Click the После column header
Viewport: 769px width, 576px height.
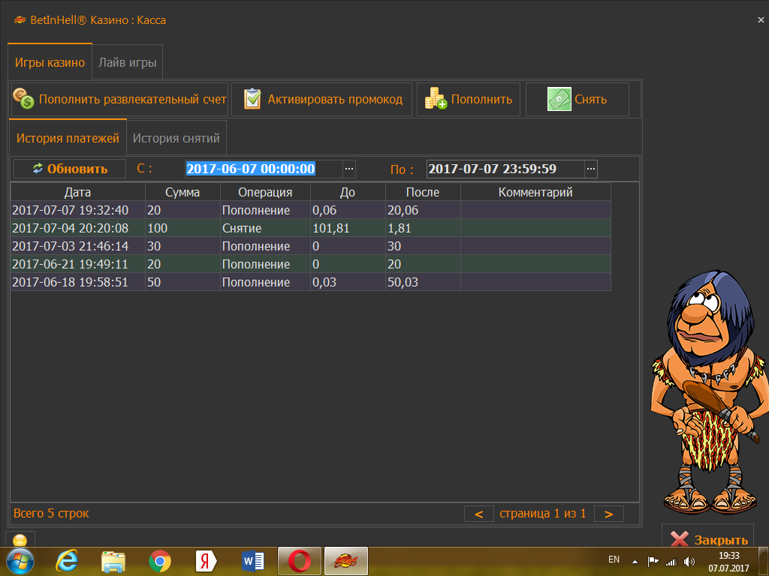[x=423, y=192]
